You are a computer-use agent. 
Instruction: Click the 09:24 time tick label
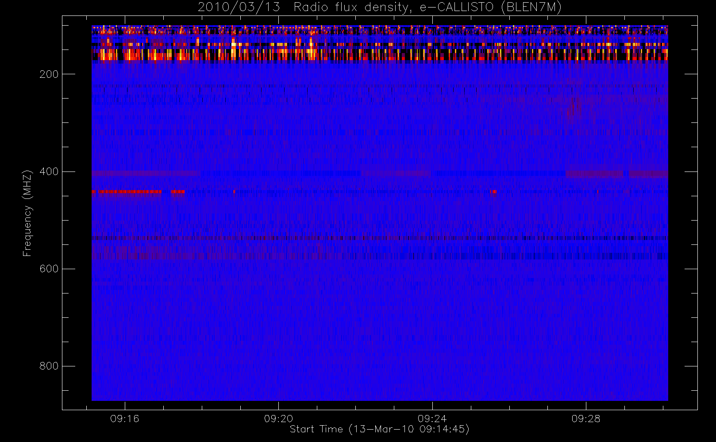pos(432,419)
